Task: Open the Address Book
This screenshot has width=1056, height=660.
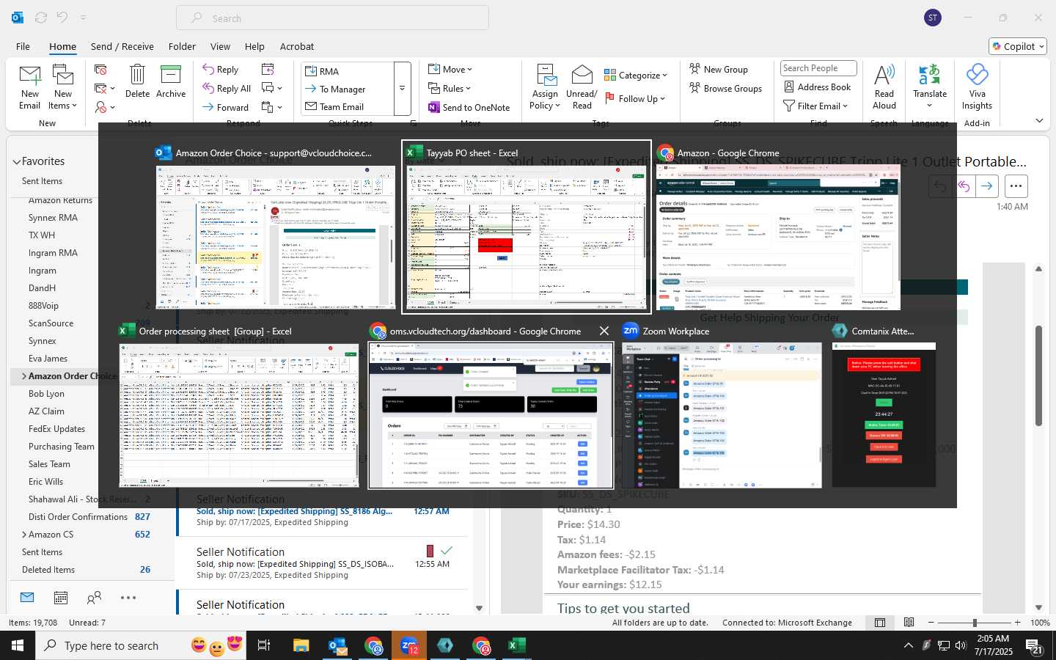Action: [x=818, y=87]
